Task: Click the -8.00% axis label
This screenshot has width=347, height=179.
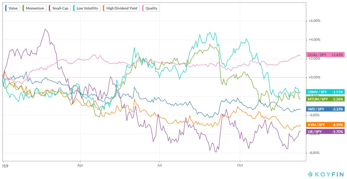Action: click(x=314, y=153)
